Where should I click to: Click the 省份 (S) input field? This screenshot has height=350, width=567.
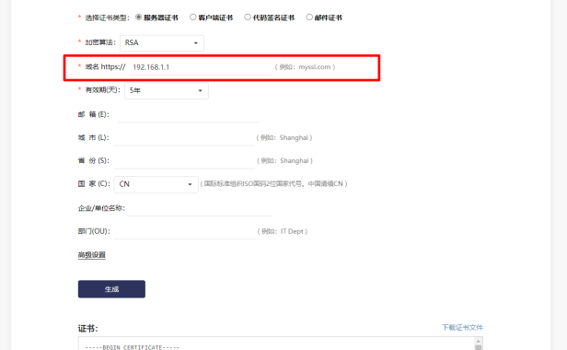point(184,161)
